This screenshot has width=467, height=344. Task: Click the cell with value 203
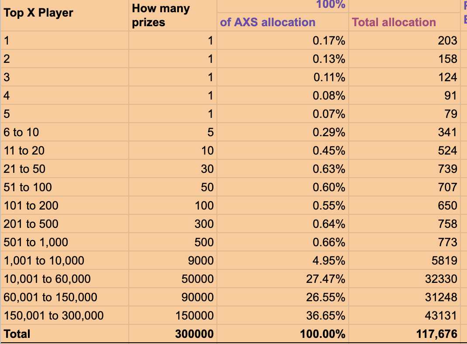[405, 41]
